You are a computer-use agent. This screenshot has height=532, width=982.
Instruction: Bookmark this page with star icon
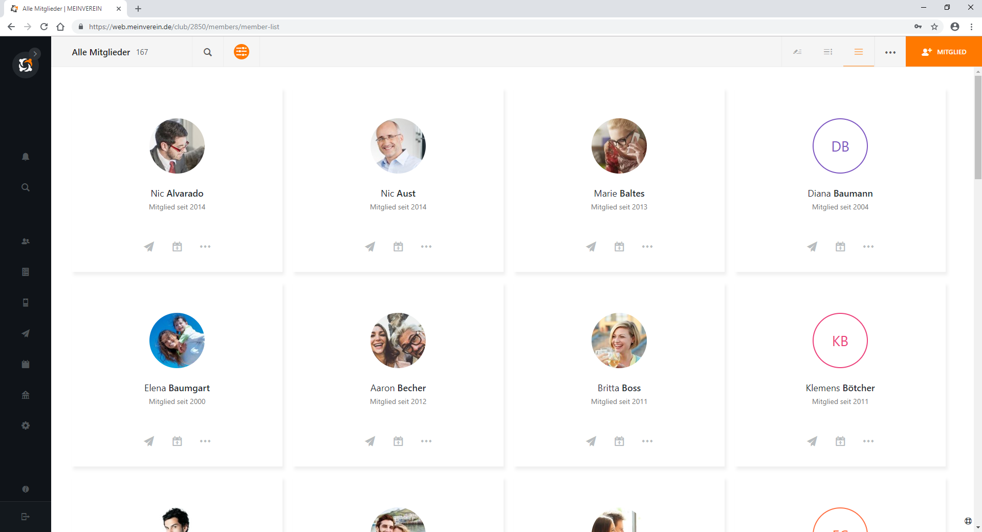pos(934,27)
